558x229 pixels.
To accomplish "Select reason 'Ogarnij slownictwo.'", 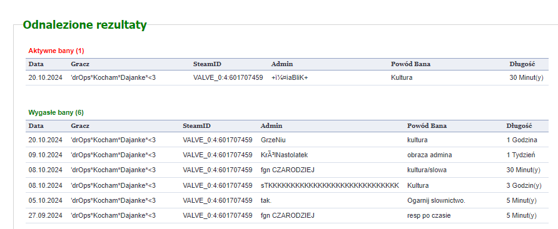I will click(436, 200).
